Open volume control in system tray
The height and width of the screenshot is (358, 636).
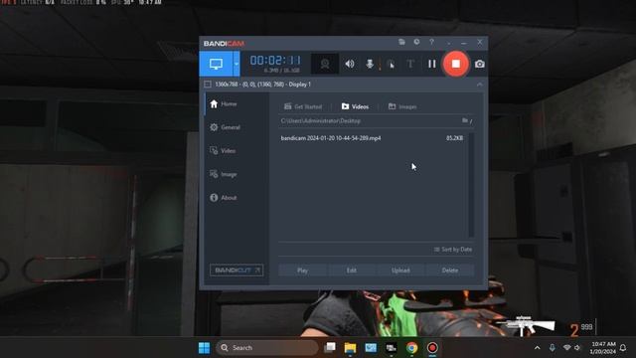pos(576,348)
